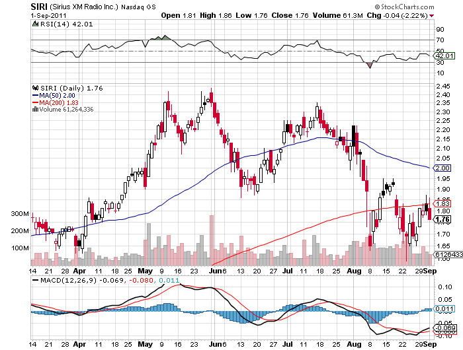
Task: Click the SIRI (Daily) 1.76 legend text
Action: pyautogui.click(x=71, y=88)
